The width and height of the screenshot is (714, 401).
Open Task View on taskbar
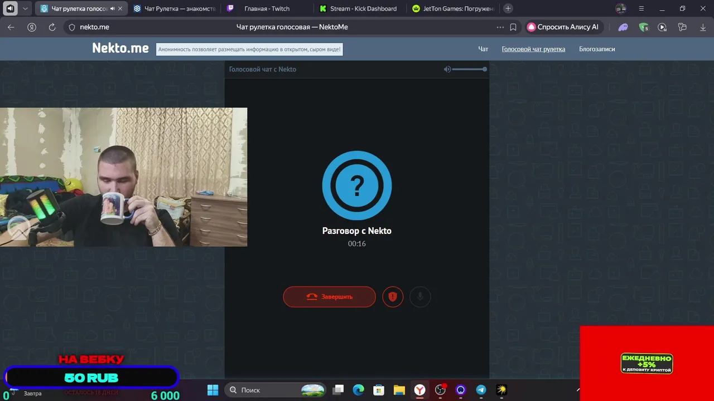(339, 390)
